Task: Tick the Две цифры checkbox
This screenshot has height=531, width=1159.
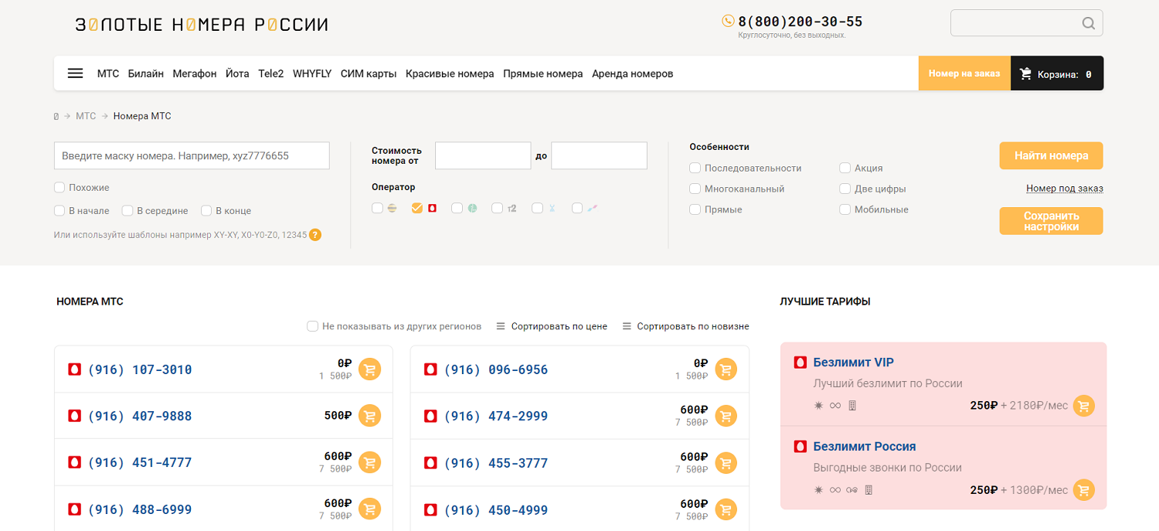Action: pos(845,189)
